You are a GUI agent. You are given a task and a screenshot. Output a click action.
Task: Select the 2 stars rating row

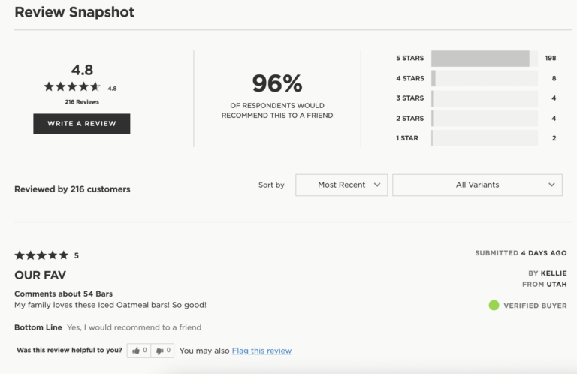(x=484, y=118)
